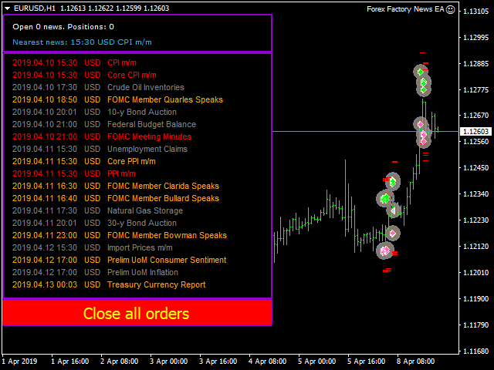Select FOMC Member Bowman Speaks row
The width and height of the screenshot is (494, 370).
click(120, 235)
